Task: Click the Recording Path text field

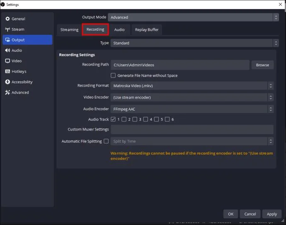Action: (180, 65)
